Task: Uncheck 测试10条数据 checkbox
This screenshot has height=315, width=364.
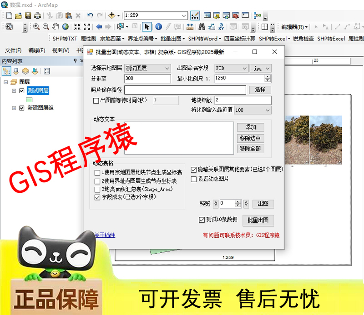Action: coord(202,220)
